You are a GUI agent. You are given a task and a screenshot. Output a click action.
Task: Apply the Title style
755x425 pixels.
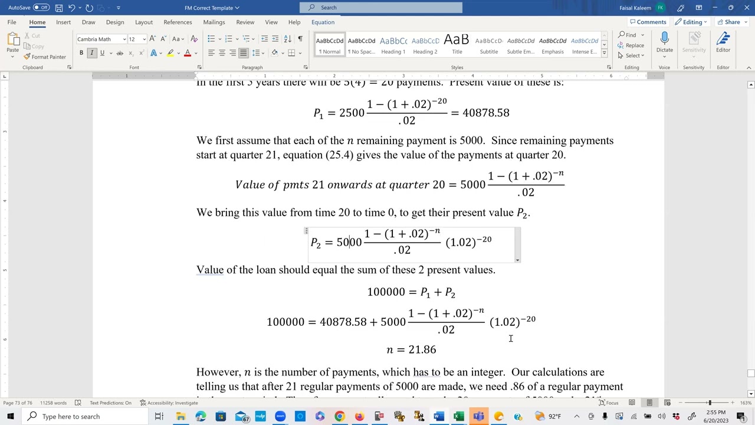457,45
